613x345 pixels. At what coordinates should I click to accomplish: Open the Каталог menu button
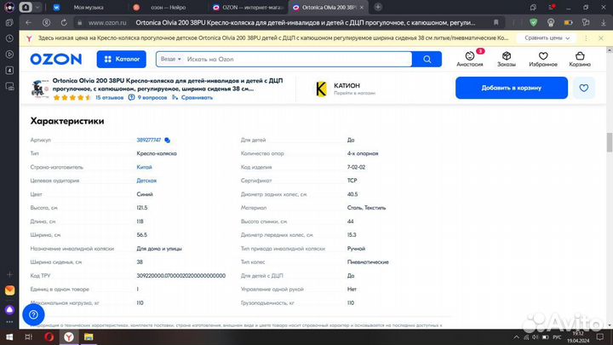click(x=122, y=59)
